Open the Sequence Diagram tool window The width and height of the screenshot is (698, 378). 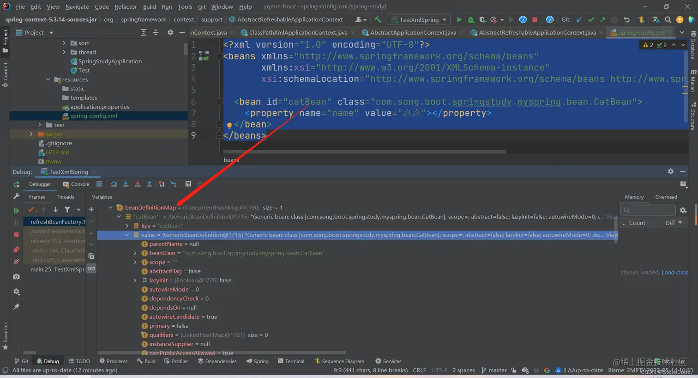point(339,361)
